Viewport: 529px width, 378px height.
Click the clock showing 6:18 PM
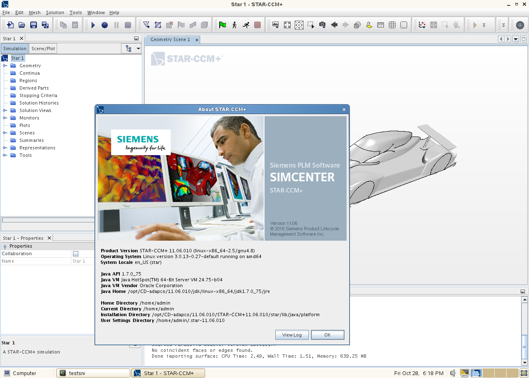click(419, 373)
